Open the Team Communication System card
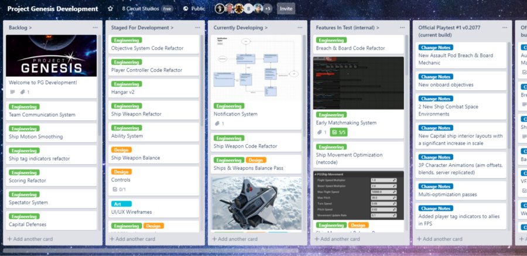 coord(42,115)
